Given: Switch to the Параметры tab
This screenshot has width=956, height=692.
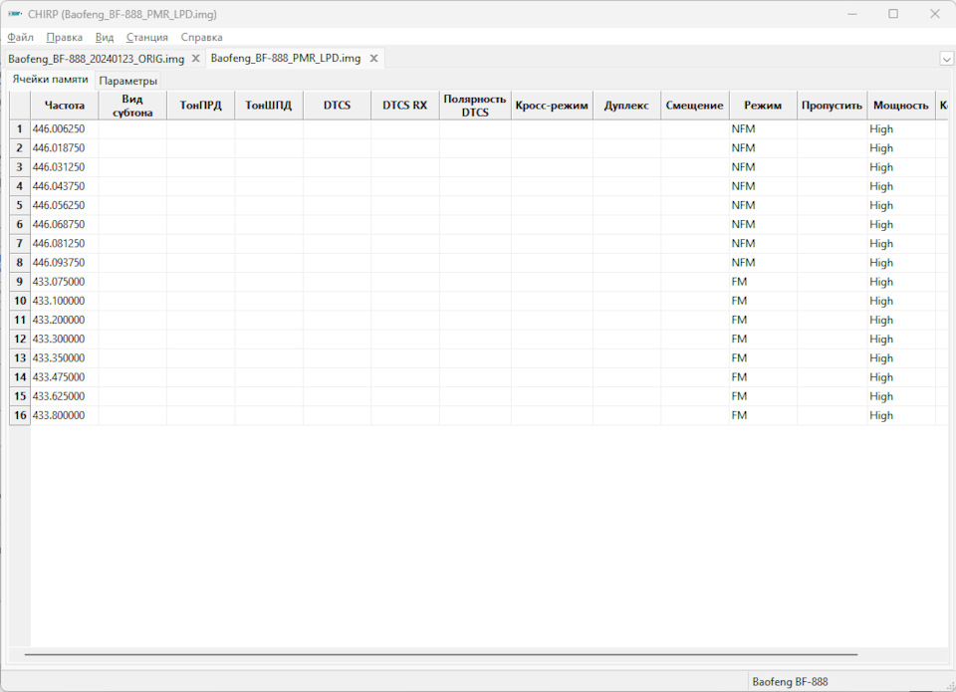Looking at the screenshot, I should tap(128, 81).
